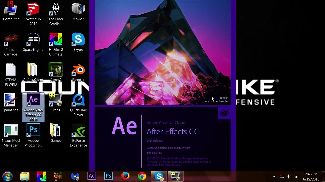Launch Firefox from the taskbar
Screen dimensions: 325x182
(x=125, y=176)
